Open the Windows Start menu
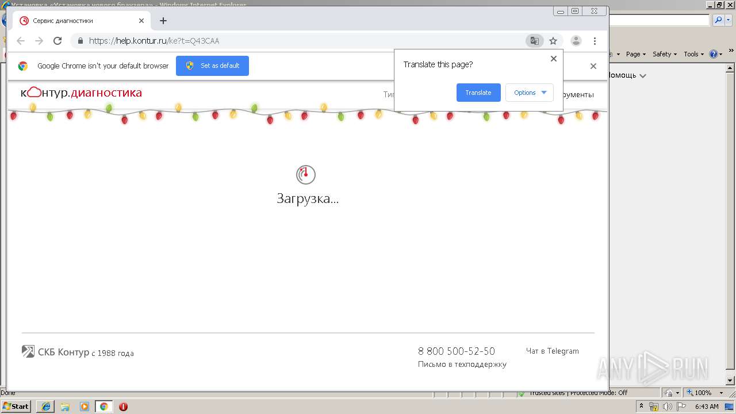 pyautogui.click(x=16, y=407)
